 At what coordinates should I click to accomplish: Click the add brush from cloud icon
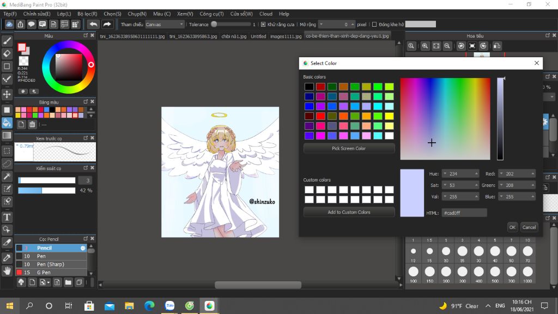click(21, 282)
